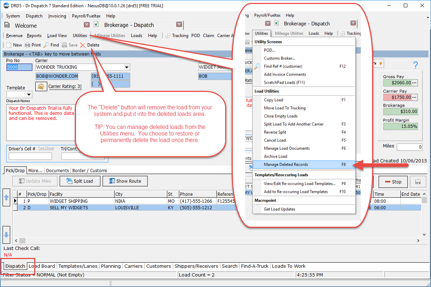This screenshot has height=287, width=431.
Task: Select the Carriers bottom tab
Action: click(x=133, y=266)
